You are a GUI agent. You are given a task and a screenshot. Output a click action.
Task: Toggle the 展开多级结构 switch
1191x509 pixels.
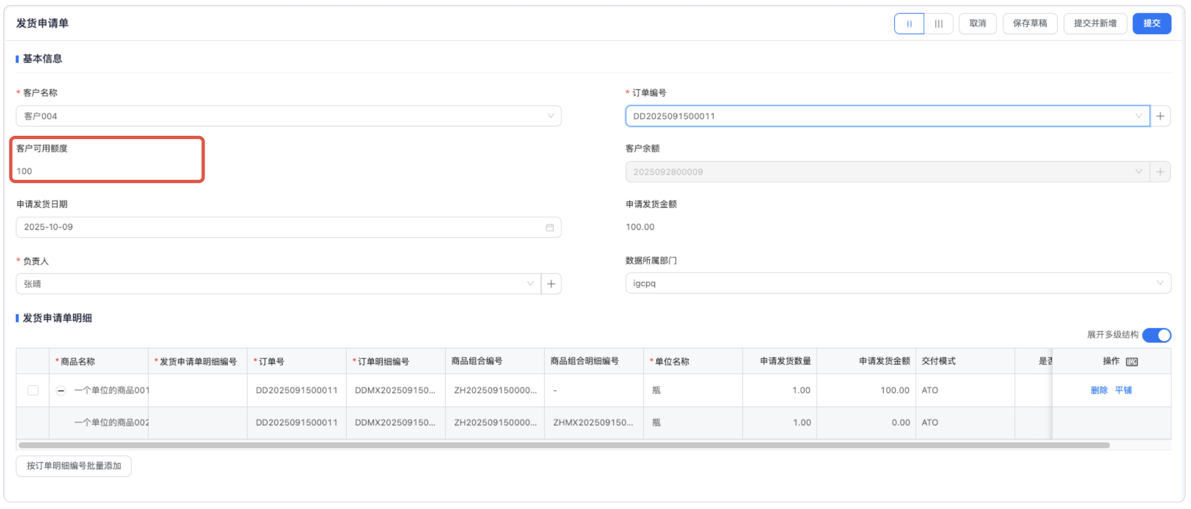click(1156, 335)
